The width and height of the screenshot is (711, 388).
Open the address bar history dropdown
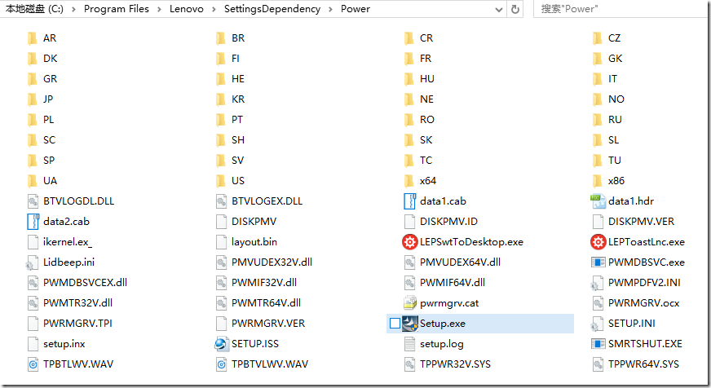tap(499, 9)
